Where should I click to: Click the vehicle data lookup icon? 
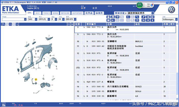click(113, 17)
